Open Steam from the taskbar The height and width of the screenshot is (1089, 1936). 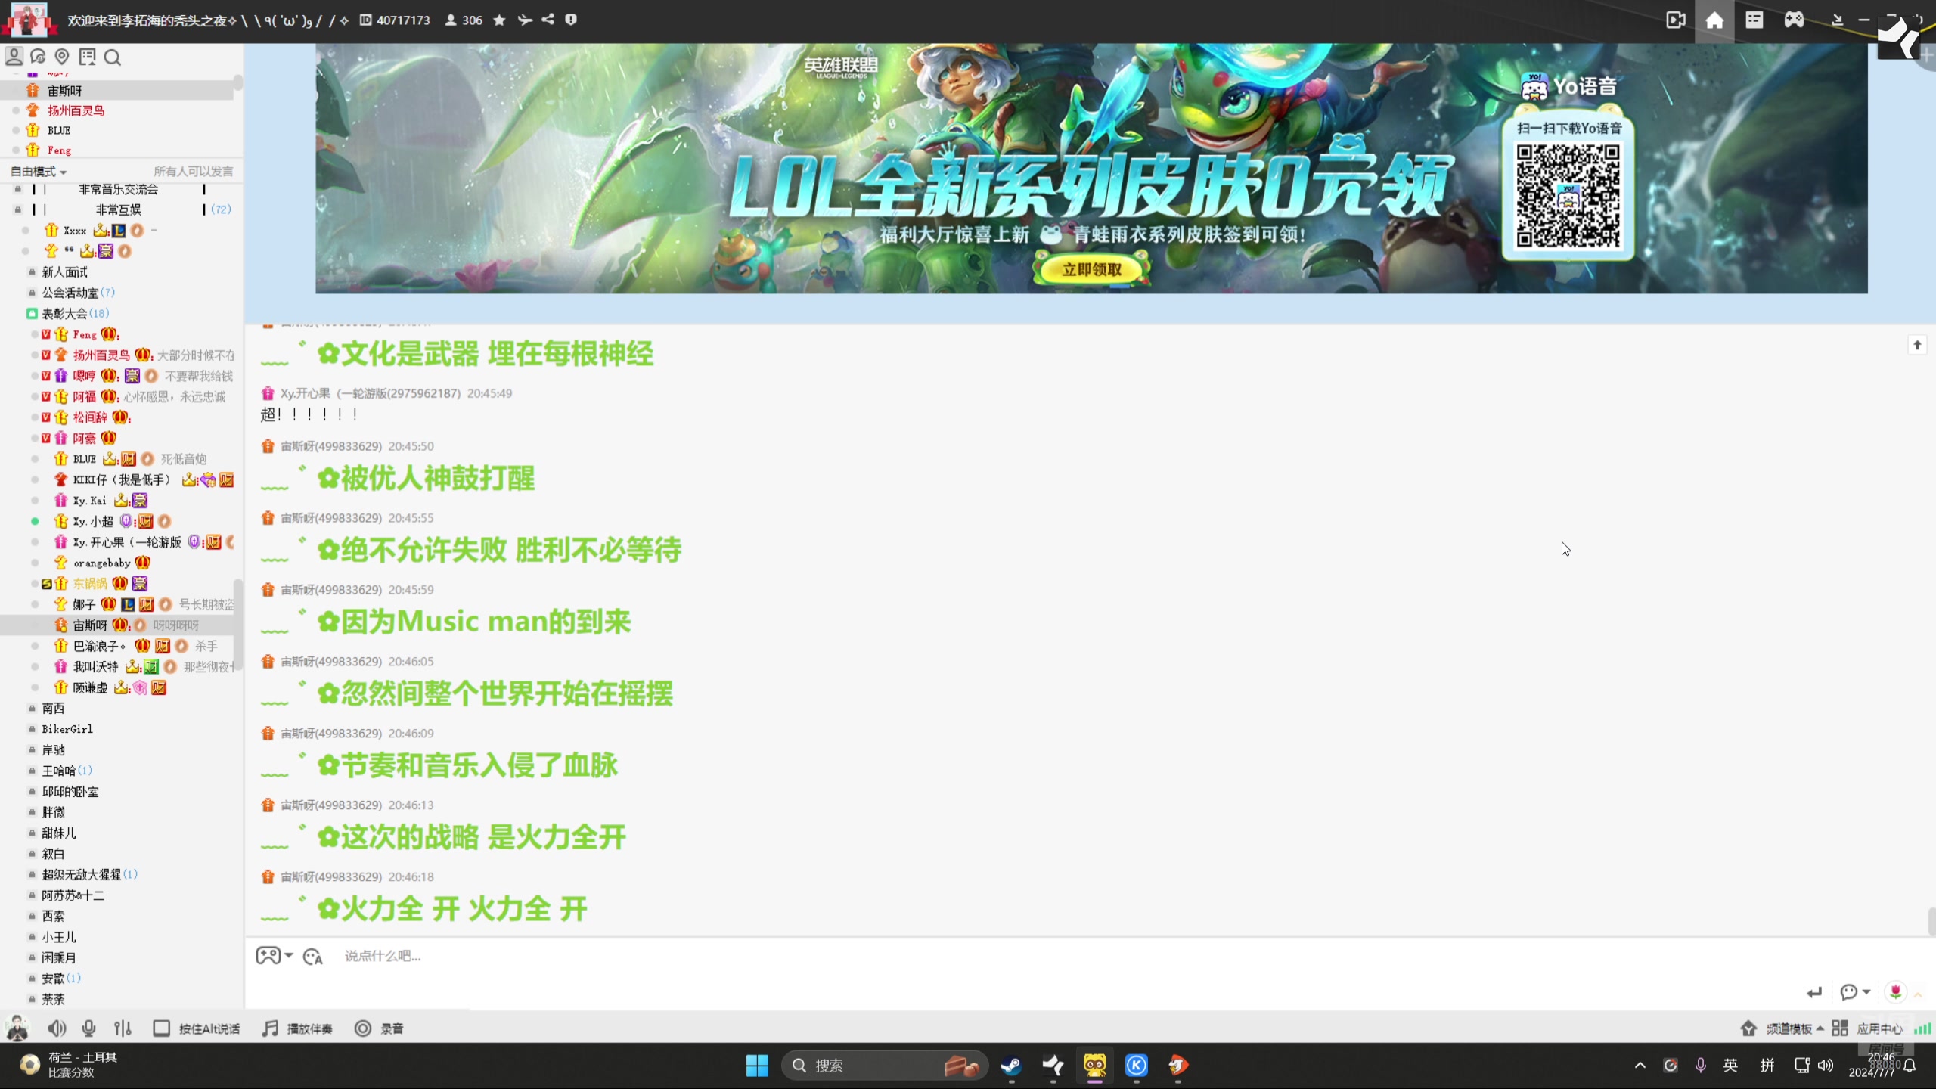1011,1066
